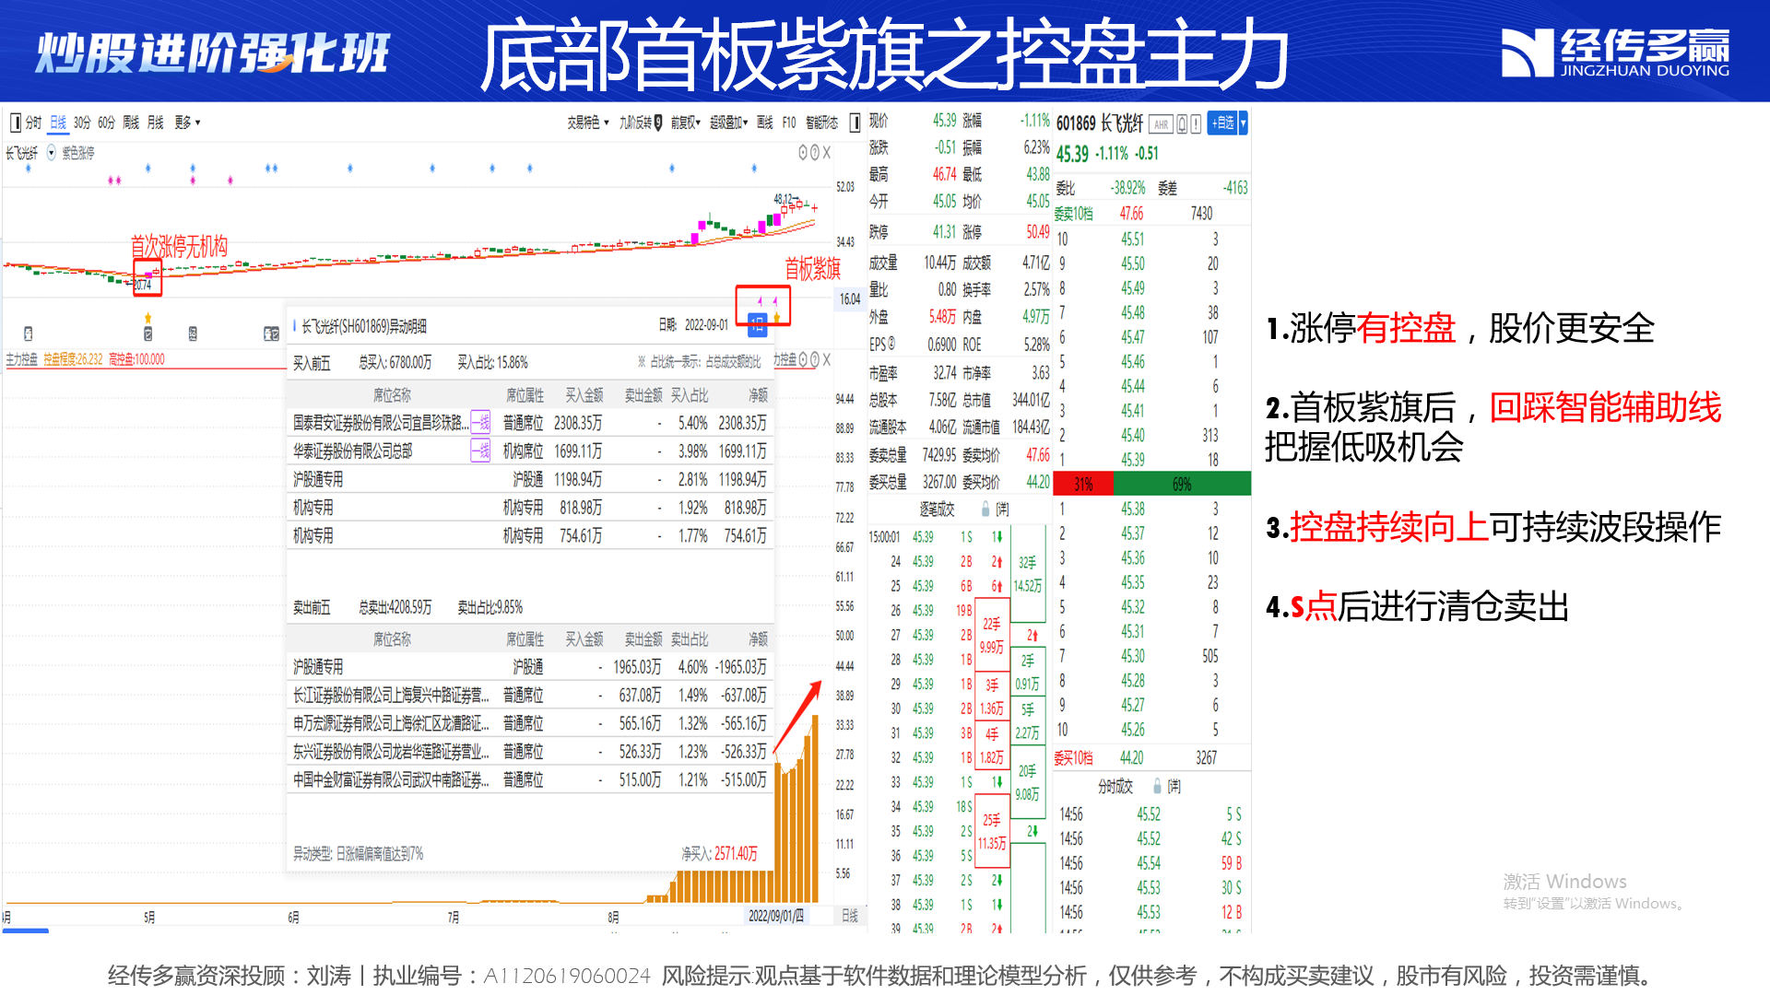Click 一线 tag beside 国泰君安 seat

coord(480,423)
